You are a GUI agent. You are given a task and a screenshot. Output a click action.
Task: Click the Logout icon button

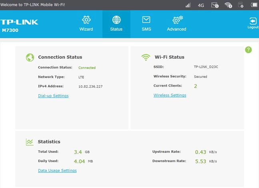[253, 23]
